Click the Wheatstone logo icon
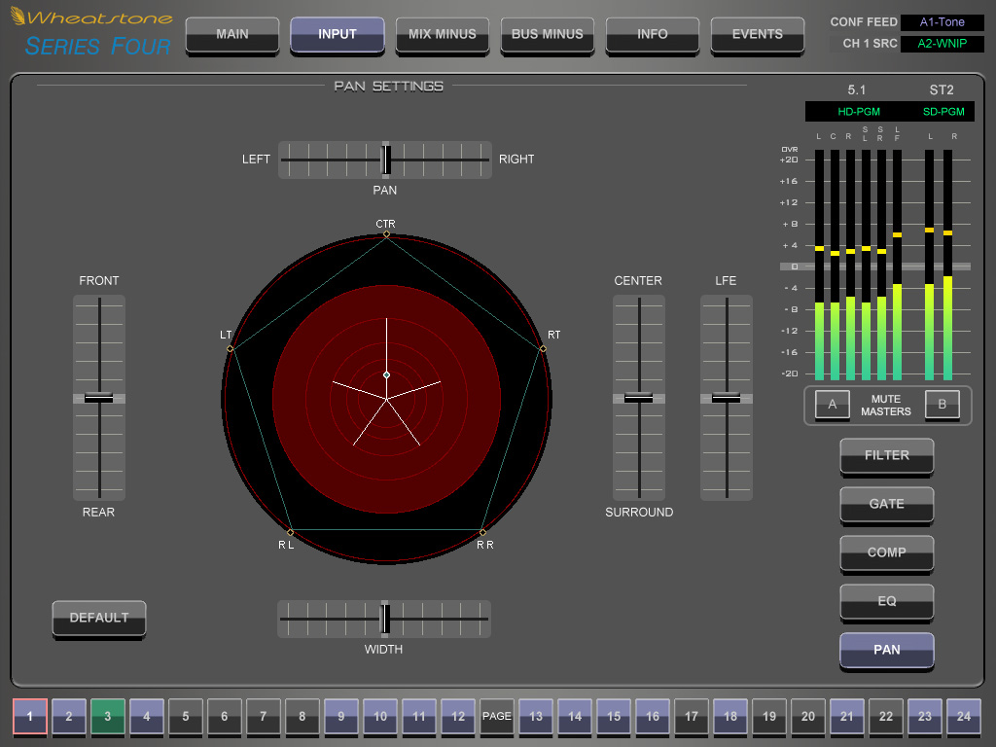 (18, 17)
